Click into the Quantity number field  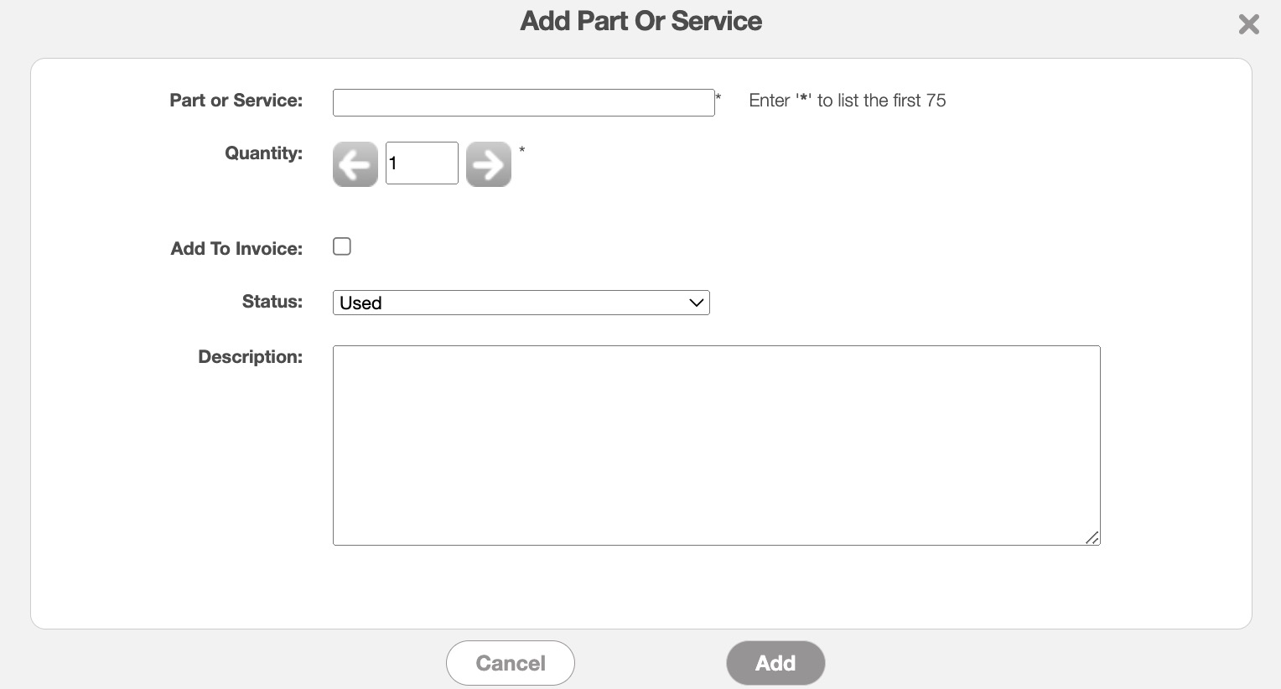[422, 163]
